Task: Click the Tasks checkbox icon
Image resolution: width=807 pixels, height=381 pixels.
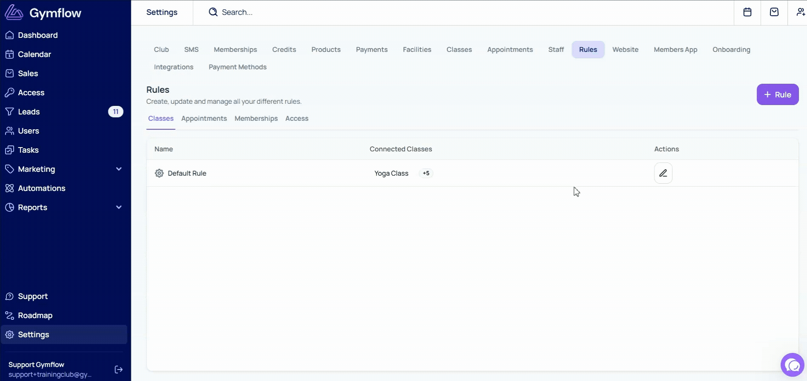Action: pyautogui.click(x=9, y=150)
